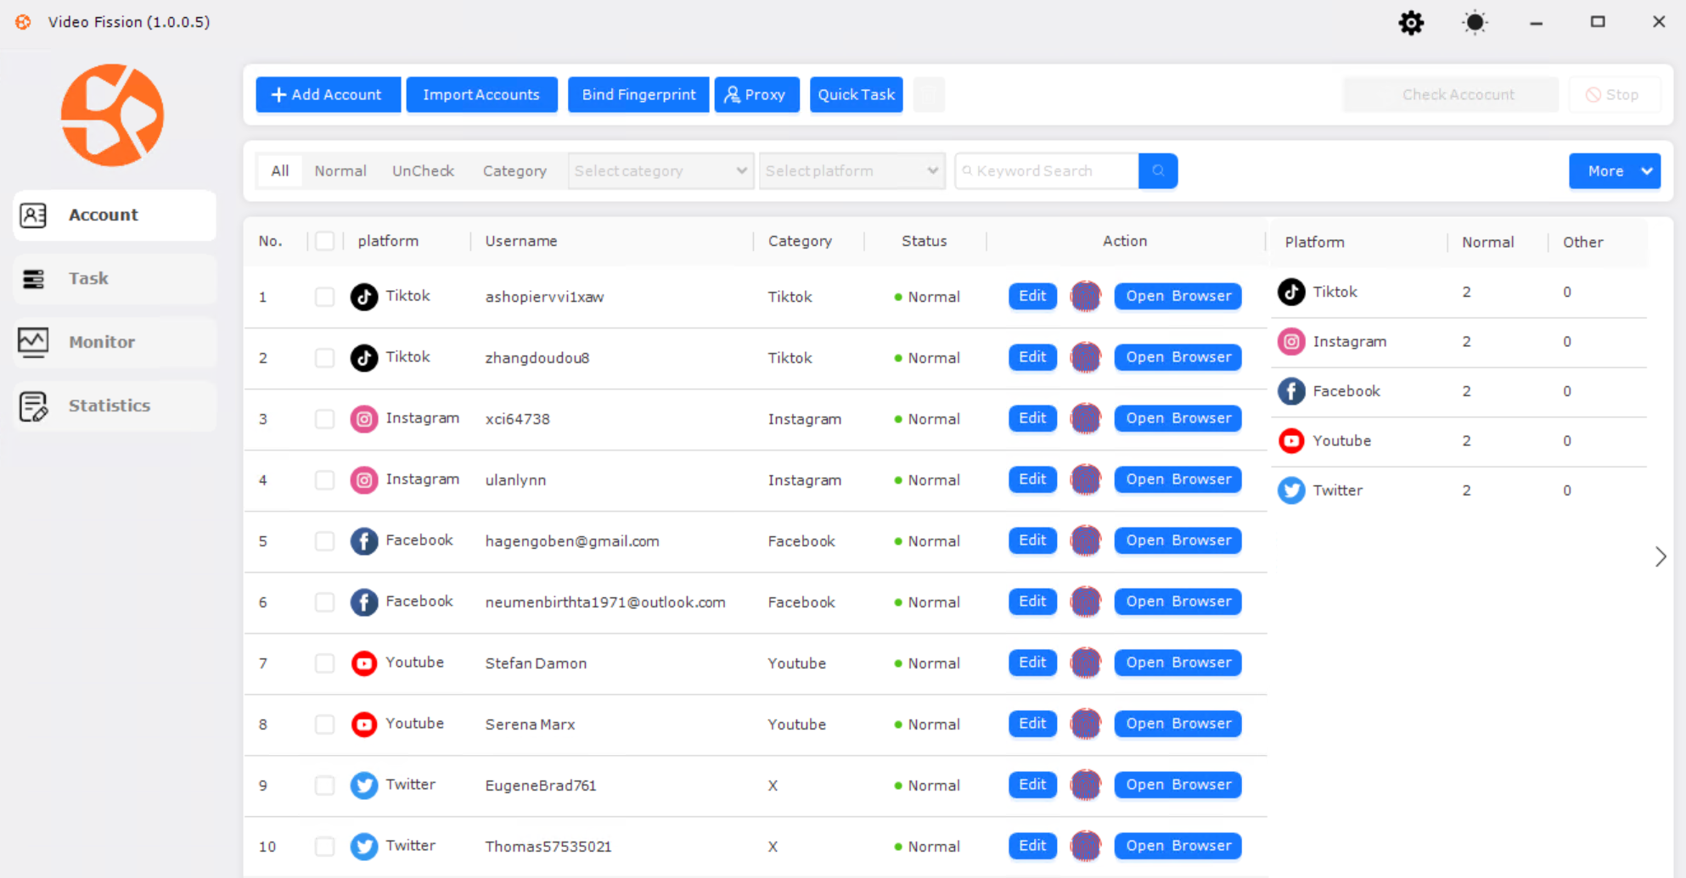Check the box for Thomas57535021

(324, 847)
